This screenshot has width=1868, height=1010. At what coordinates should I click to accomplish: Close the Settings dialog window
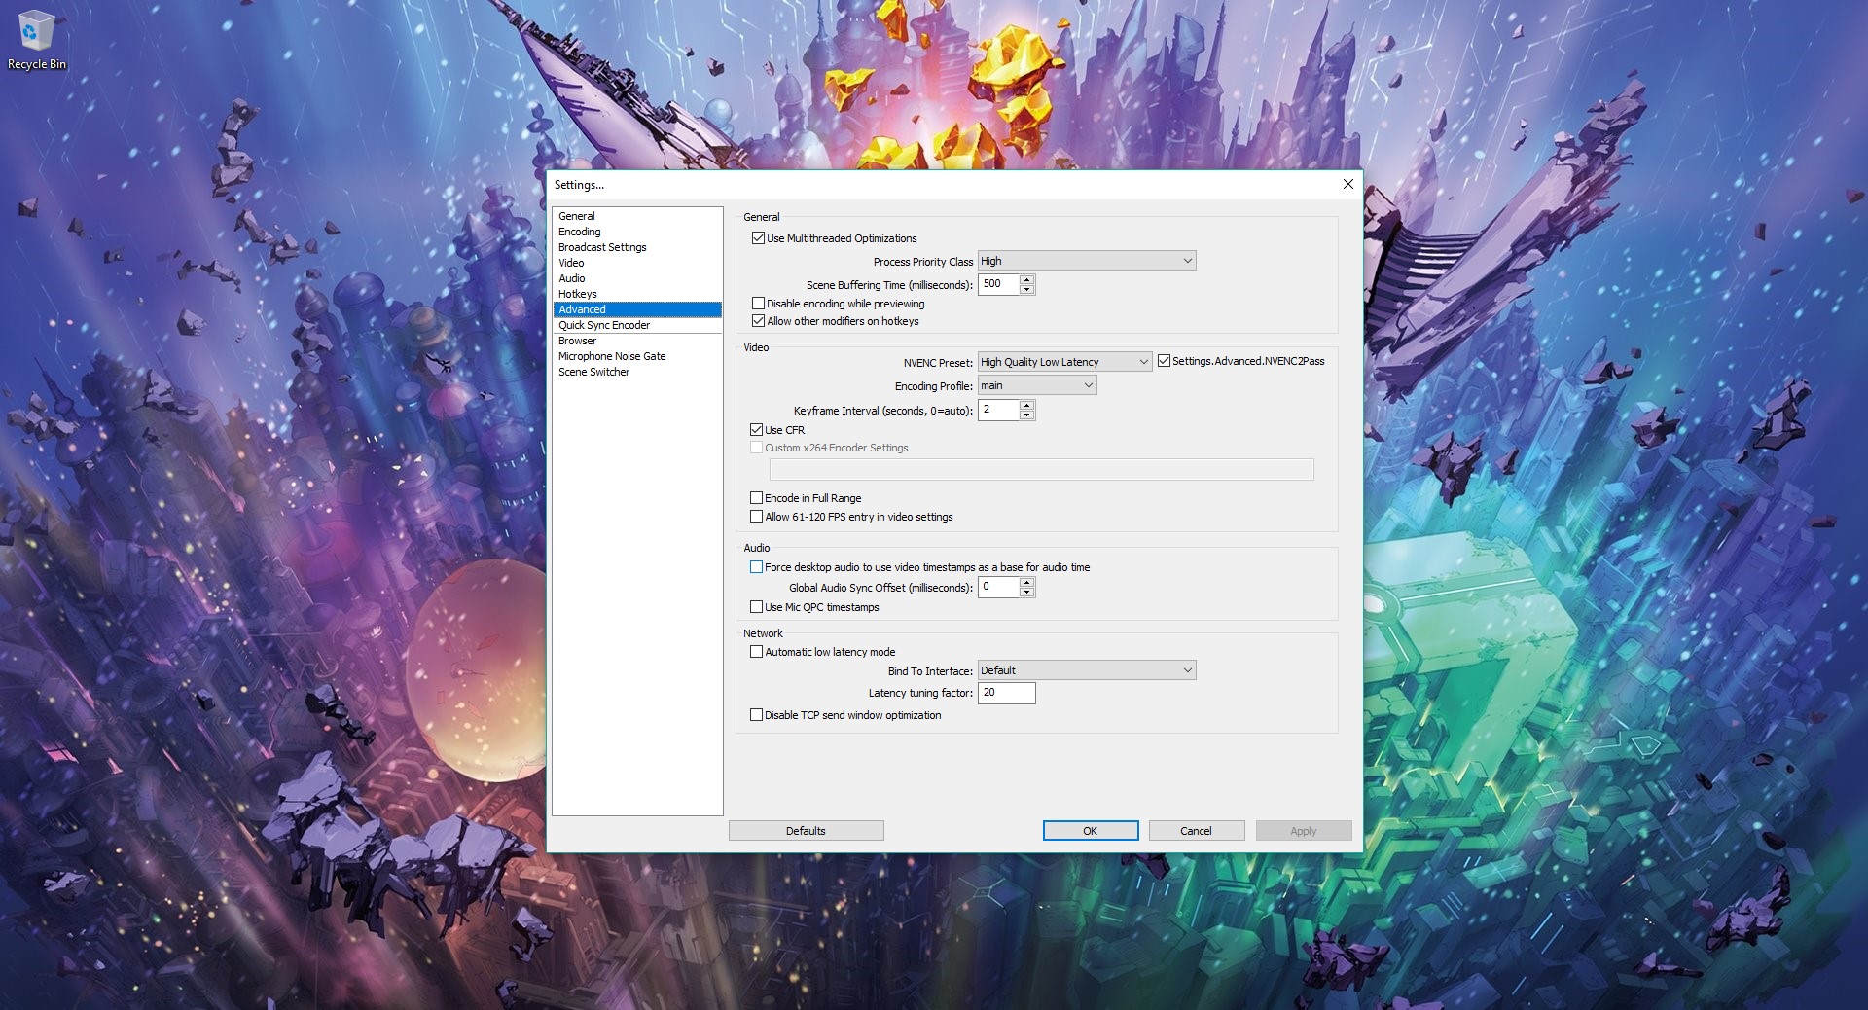(1347, 184)
